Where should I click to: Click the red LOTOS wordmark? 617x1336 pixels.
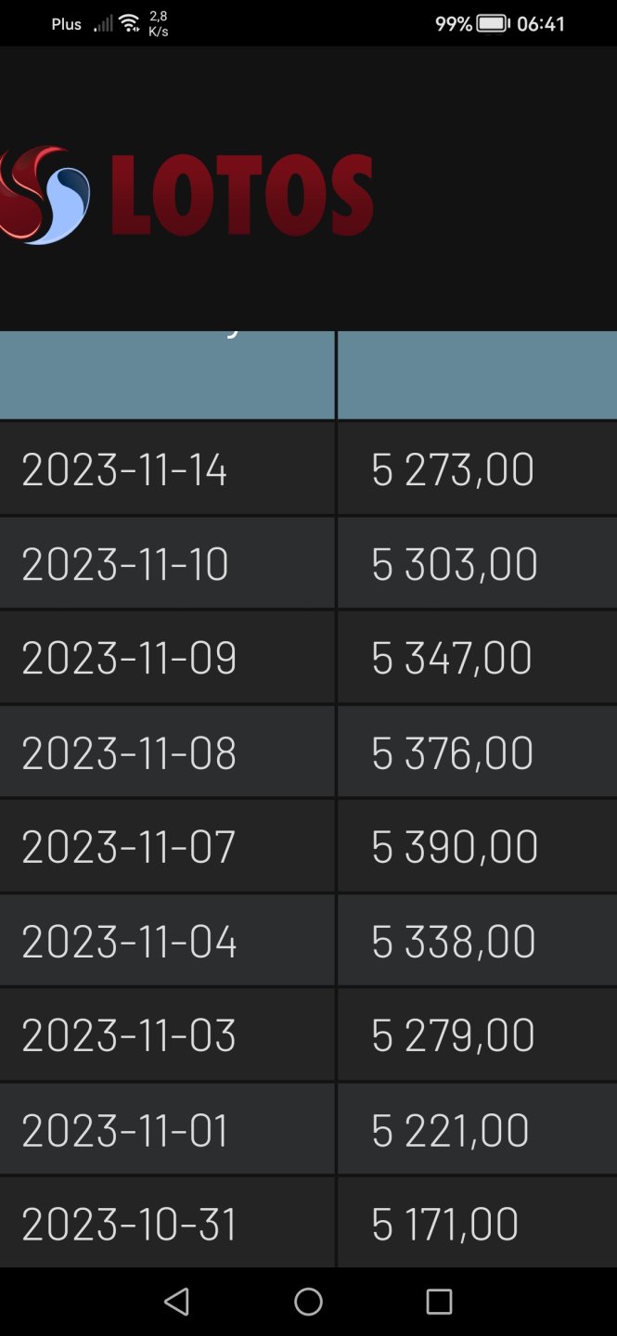click(241, 196)
